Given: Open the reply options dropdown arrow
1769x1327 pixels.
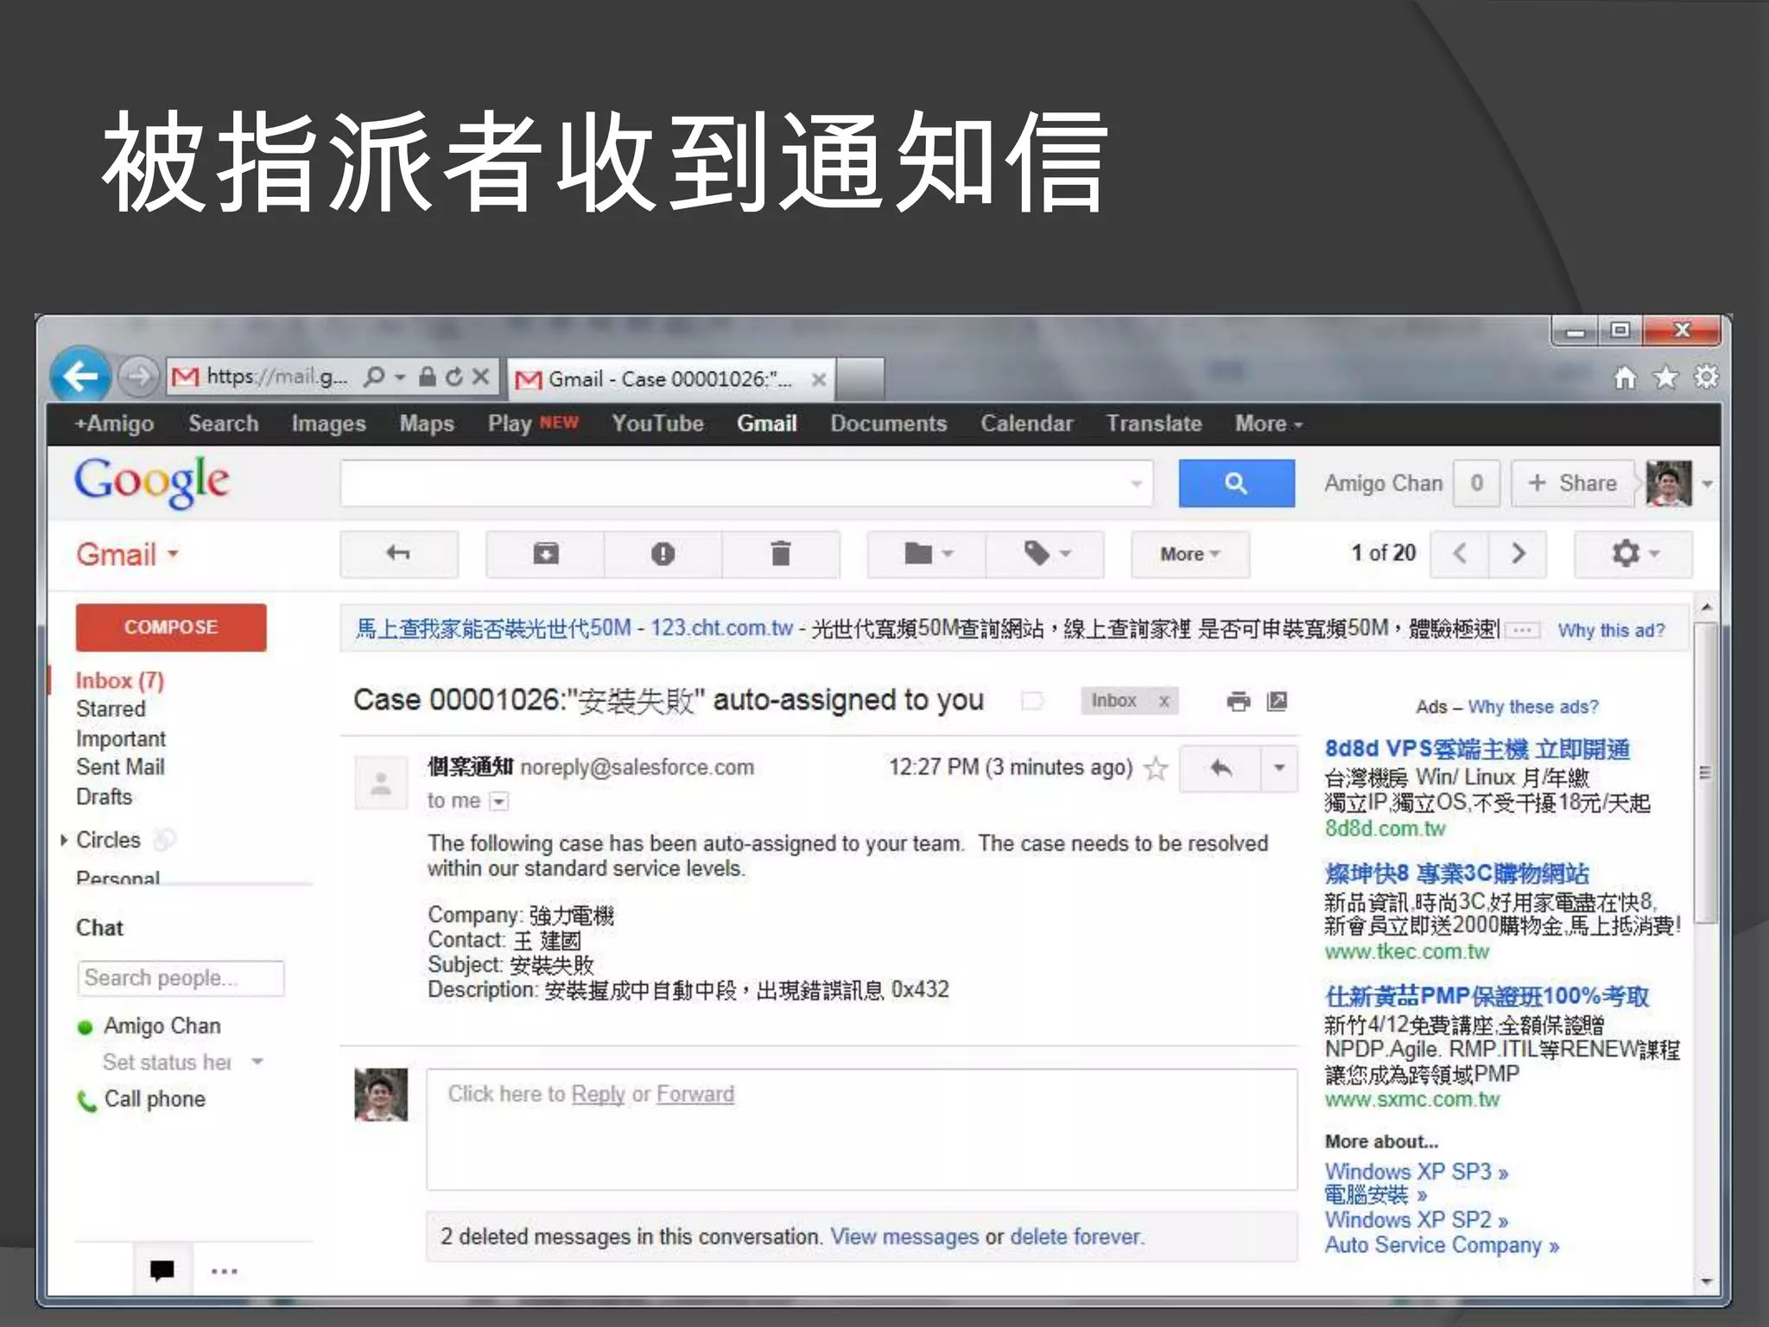Looking at the screenshot, I should 1279,768.
